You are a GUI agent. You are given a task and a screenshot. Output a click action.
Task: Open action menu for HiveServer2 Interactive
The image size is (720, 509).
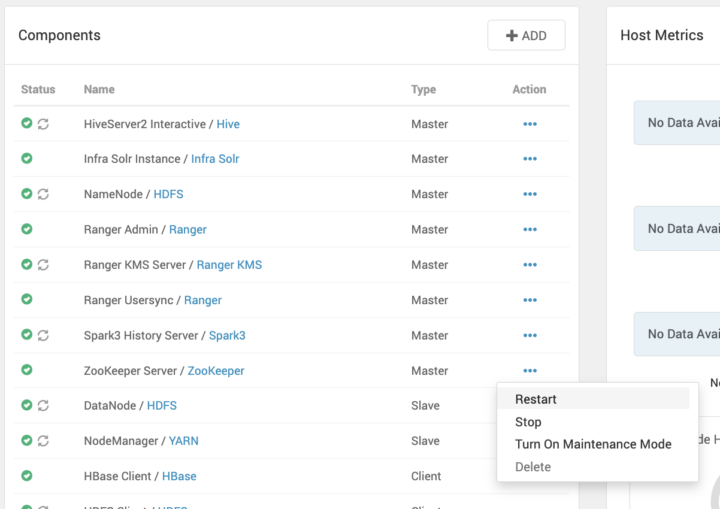530,124
